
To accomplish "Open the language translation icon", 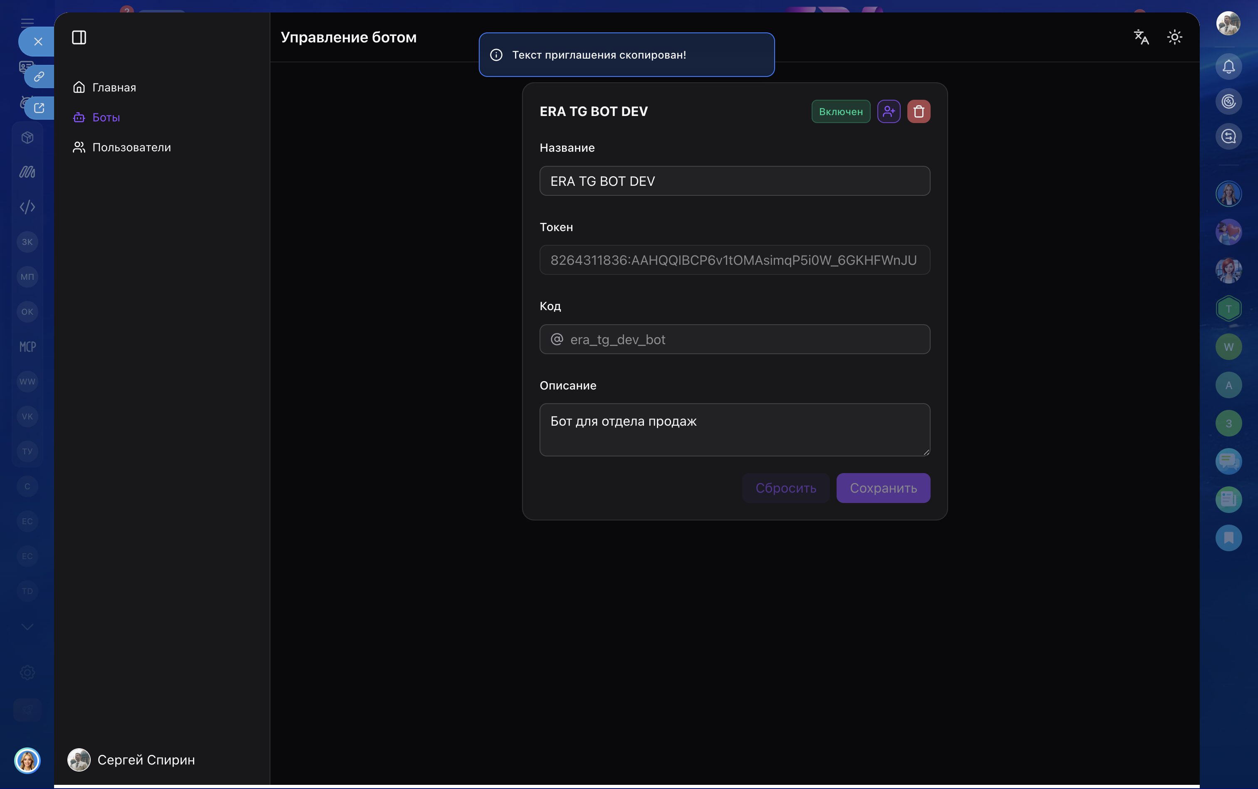I will point(1141,37).
